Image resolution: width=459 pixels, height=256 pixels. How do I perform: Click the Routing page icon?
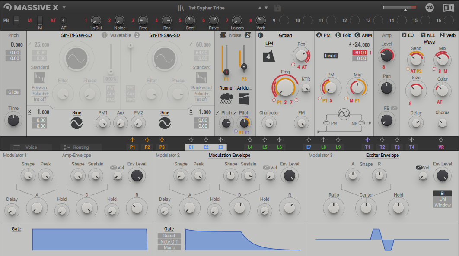click(x=67, y=147)
